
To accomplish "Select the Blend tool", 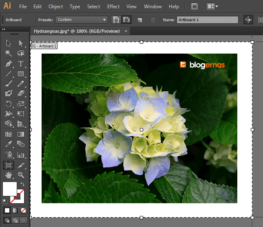I will click(21, 144).
